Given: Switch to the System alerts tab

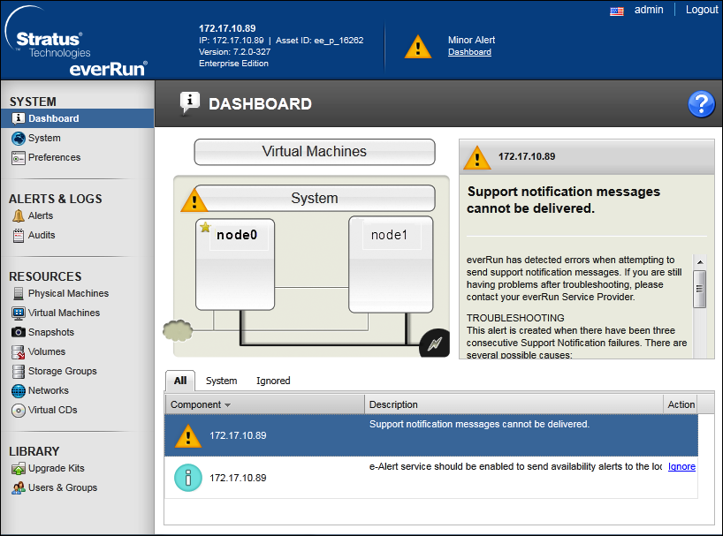Looking at the screenshot, I should (221, 381).
